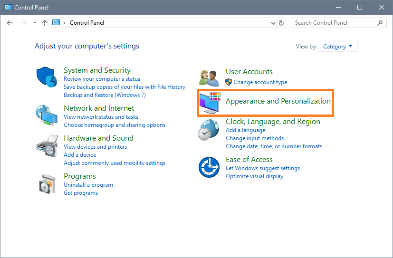Close the Control Panel window
This screenshot has height=258, width=393.
point(382,7)
